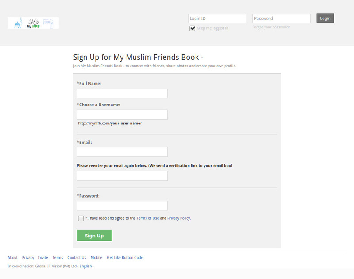Uncheck the Keep me logged in checkbox
Image resolution: width=354 pixels, height=279 pixels.
(x=192, y=28)
